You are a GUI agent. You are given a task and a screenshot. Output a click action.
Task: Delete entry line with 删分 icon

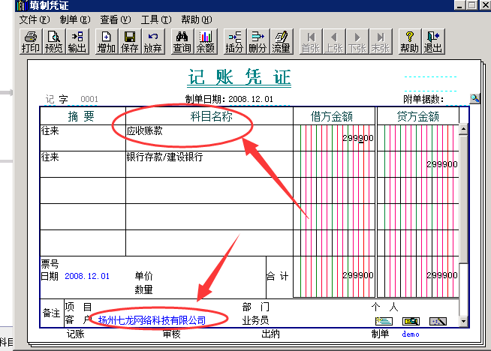pyautogui.click(x=258, y=41)
